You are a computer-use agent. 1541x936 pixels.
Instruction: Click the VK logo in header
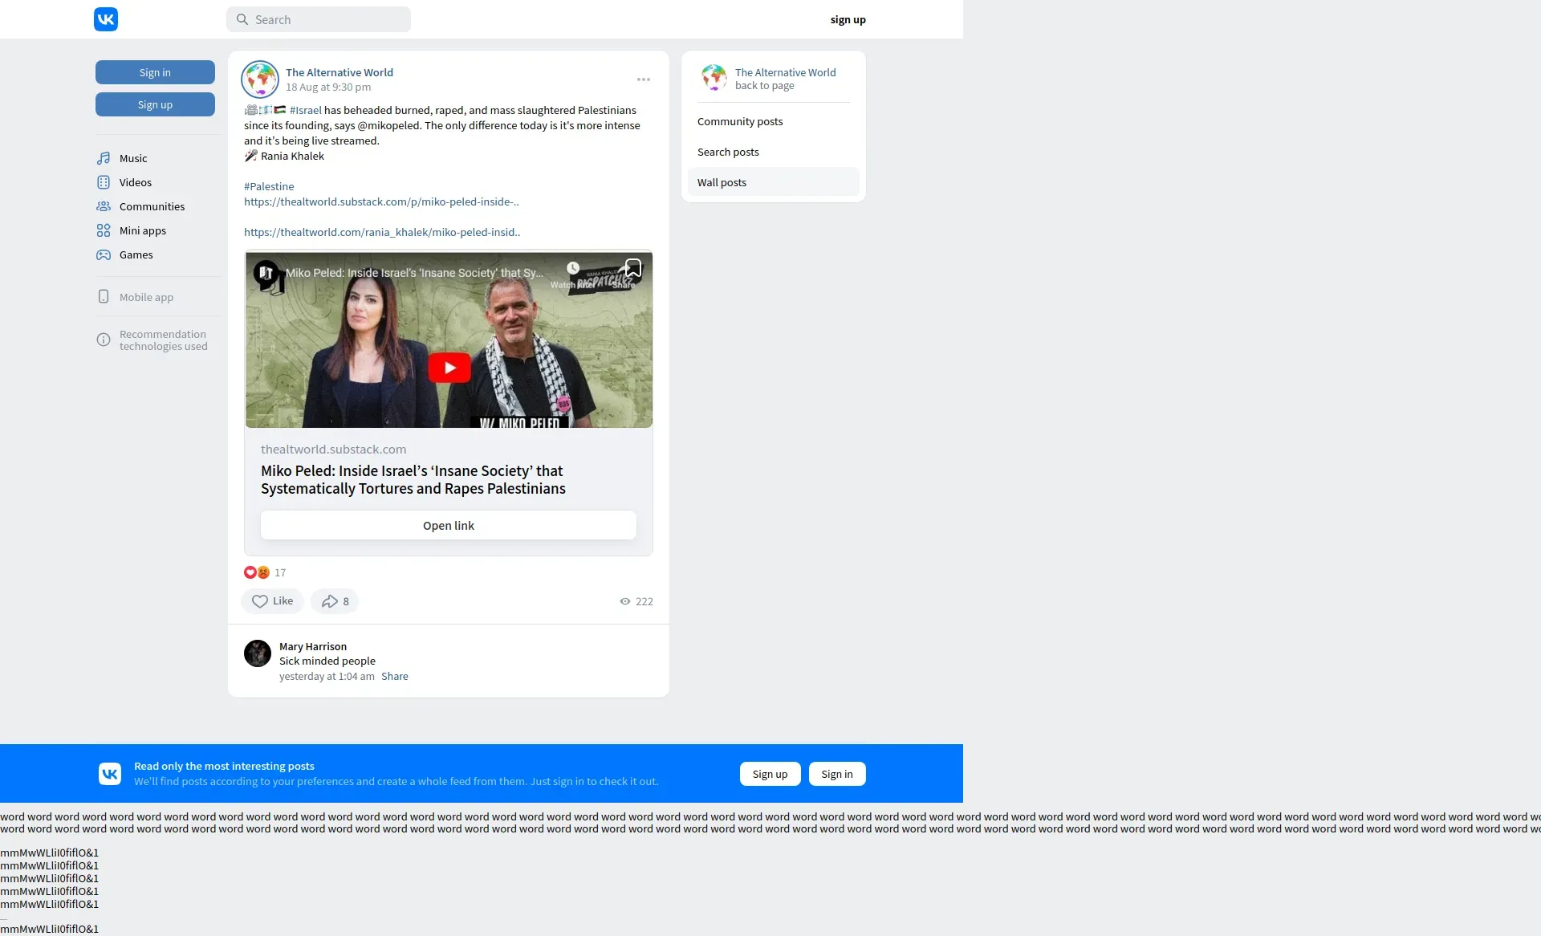tap(106, 19)
